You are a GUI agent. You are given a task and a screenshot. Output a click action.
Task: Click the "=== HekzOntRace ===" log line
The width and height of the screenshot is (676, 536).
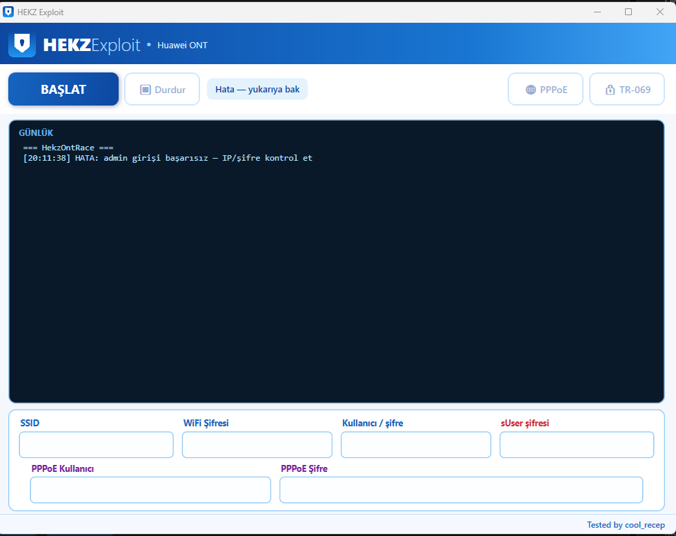coord(68,148)
